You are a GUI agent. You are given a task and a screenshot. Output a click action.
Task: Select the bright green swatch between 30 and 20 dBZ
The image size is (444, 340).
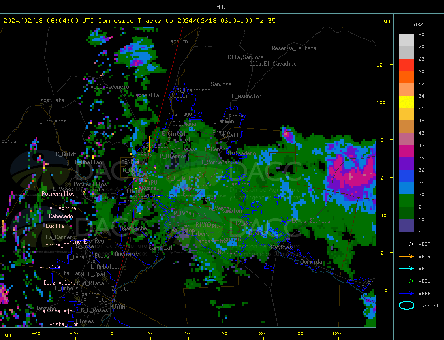[407, 201]
